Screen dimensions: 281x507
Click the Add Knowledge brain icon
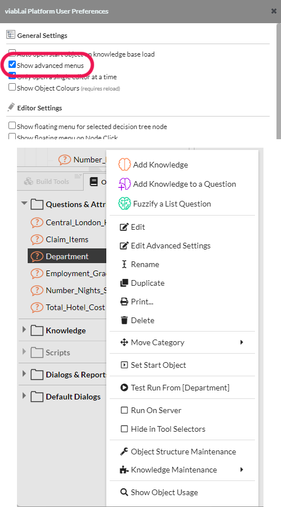[124, 165]
